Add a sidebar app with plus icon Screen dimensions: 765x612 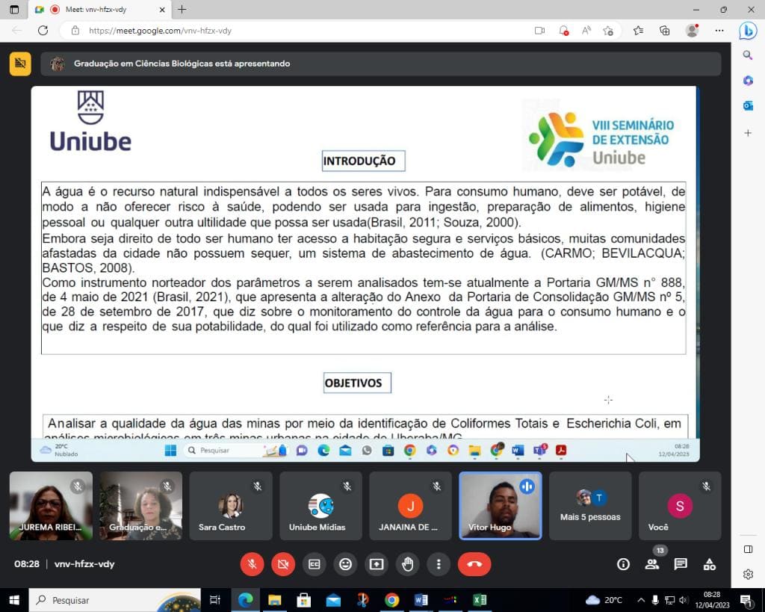[x=747, y=133]
